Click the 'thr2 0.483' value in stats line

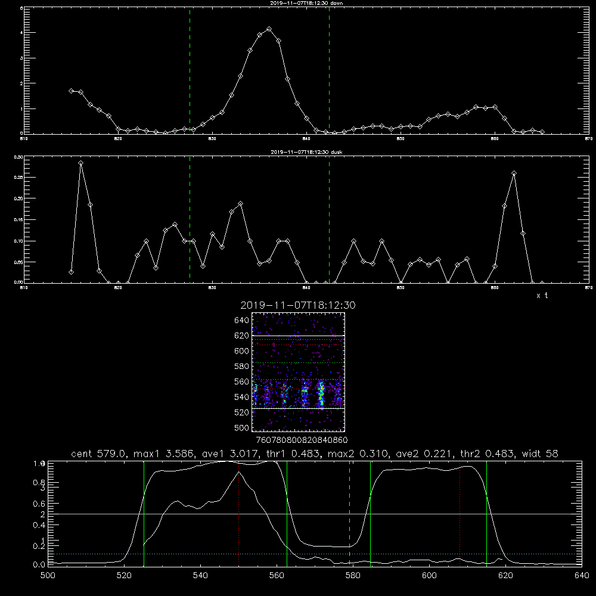tap(488, 454)
